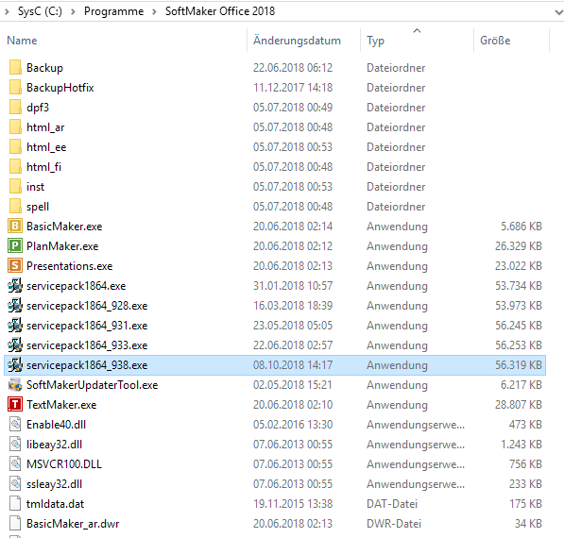Click the tmldata.dat file icon
564x538 pixels.
(x=15, y=504)
